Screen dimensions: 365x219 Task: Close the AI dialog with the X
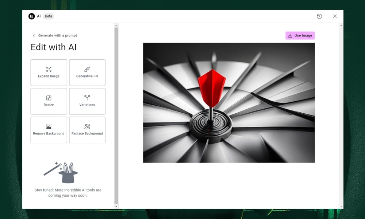[335, 16]
